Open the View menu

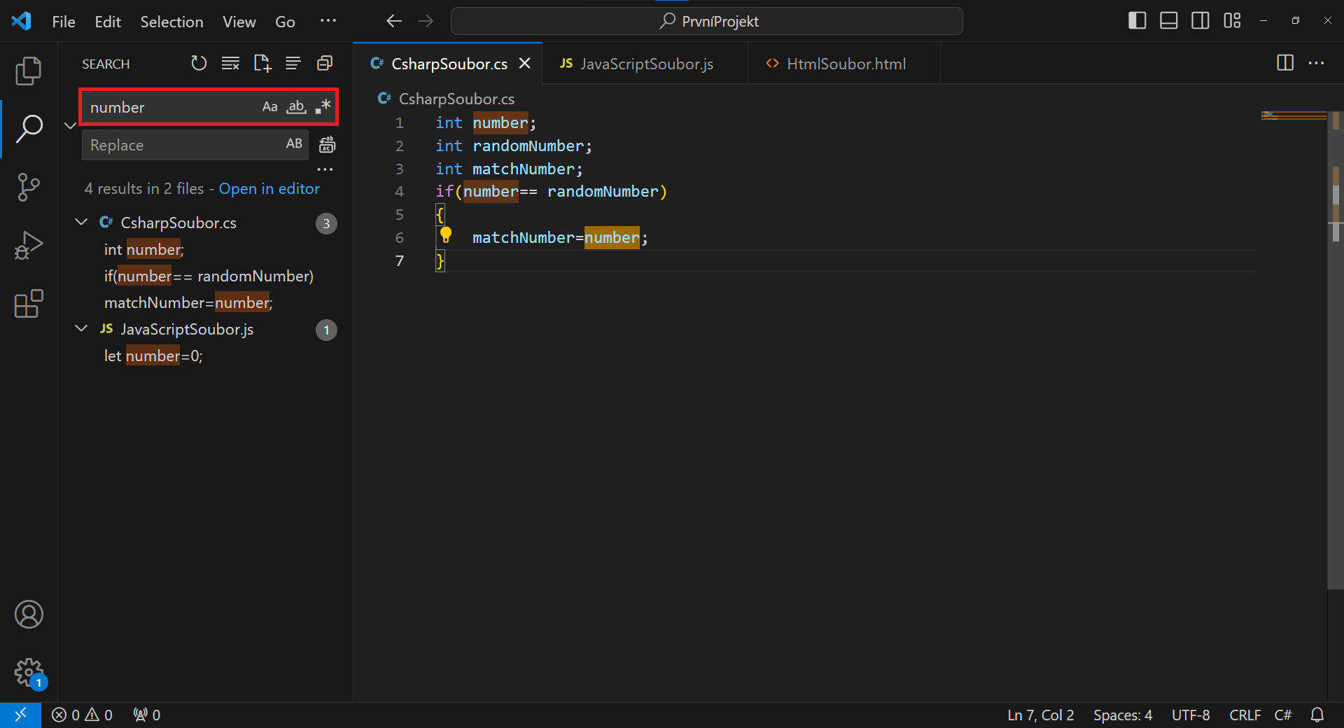pyautogui.click(x=239, y=21)
